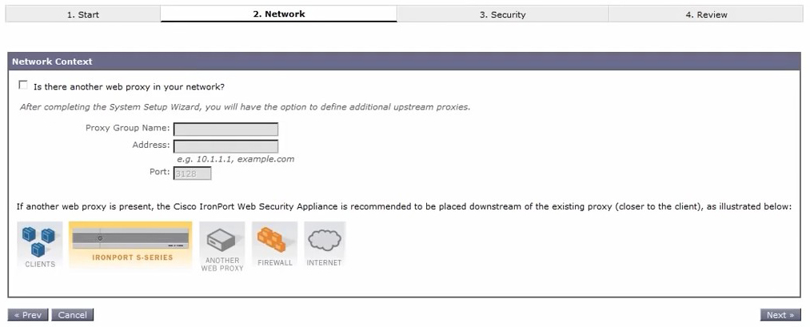Click the IRONPORT S-SERIES caption text

click(x=131, y=257)
